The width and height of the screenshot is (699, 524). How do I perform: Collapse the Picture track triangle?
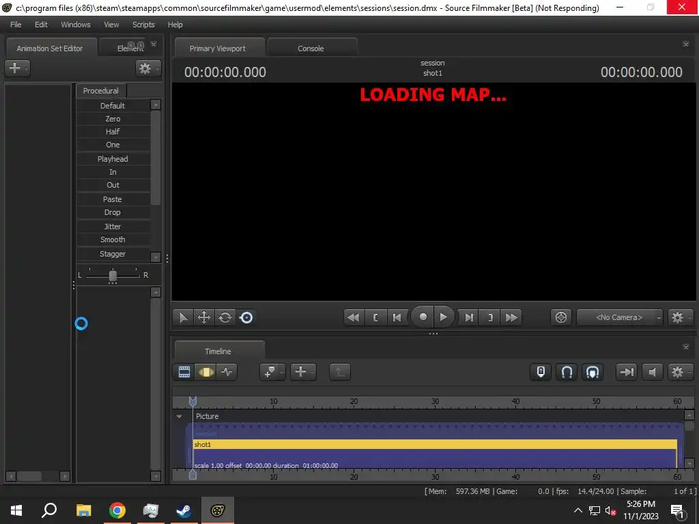180,417
